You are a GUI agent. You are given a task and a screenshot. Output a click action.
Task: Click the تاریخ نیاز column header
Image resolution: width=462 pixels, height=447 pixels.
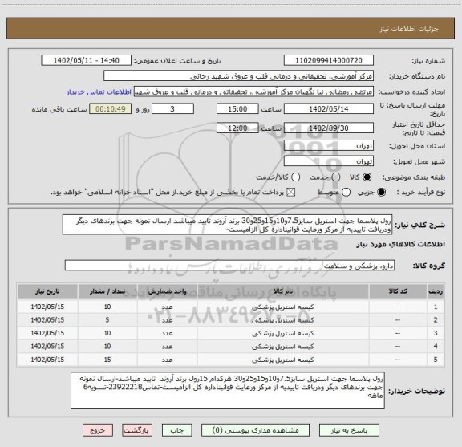coord(47,291)
